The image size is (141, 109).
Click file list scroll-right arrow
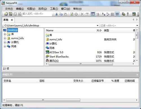pos(133,64)
